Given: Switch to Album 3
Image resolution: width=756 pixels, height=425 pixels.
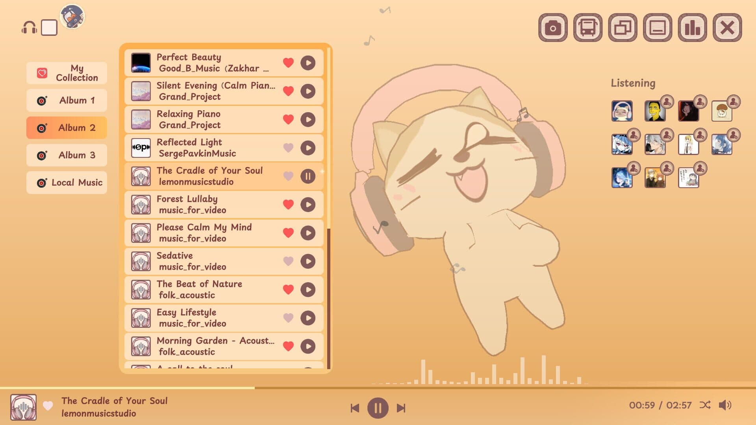Looking at the screenshot, I should (67, 155).
